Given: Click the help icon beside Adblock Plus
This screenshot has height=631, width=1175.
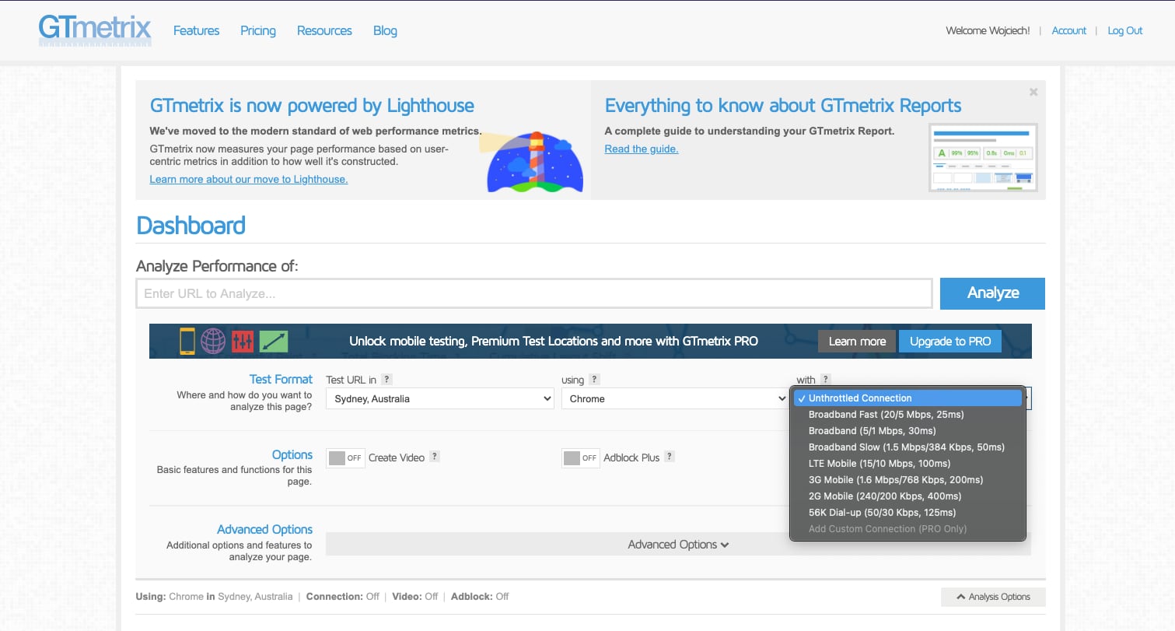Looking at the screenshot, I should [670, 457].
